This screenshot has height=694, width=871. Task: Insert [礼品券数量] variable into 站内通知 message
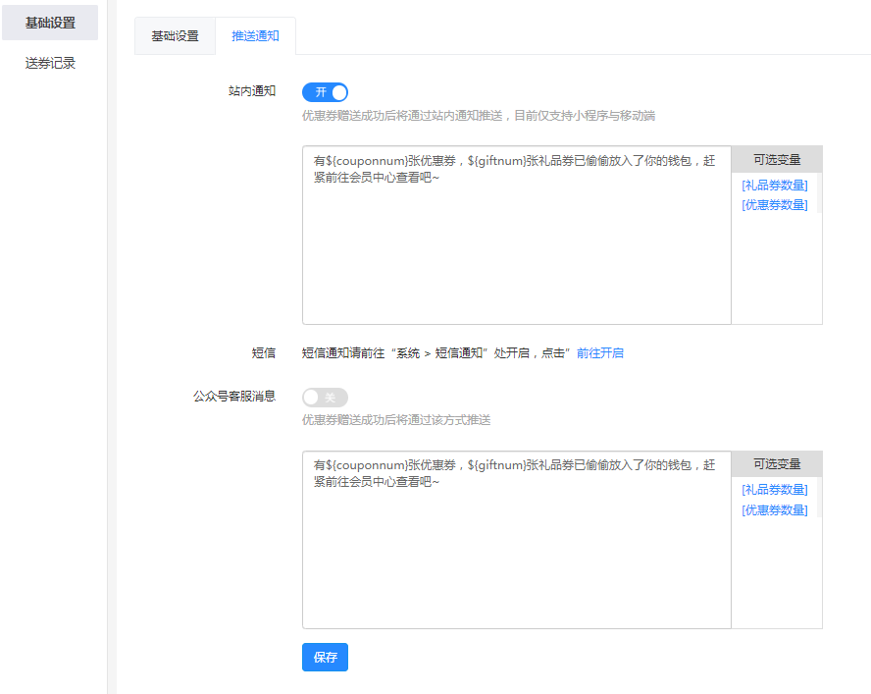pyautogui.click(x=775, y=186)
